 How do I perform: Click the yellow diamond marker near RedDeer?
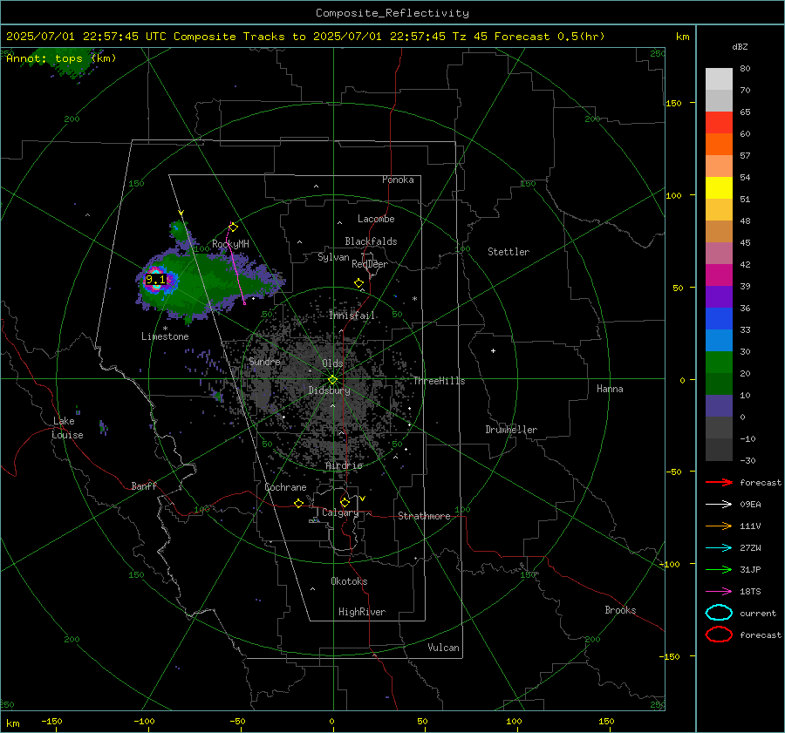(358, 283)
